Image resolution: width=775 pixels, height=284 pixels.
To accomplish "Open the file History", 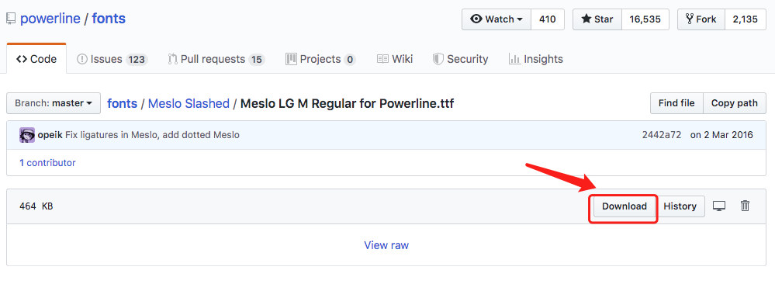I will click(680, 206).
